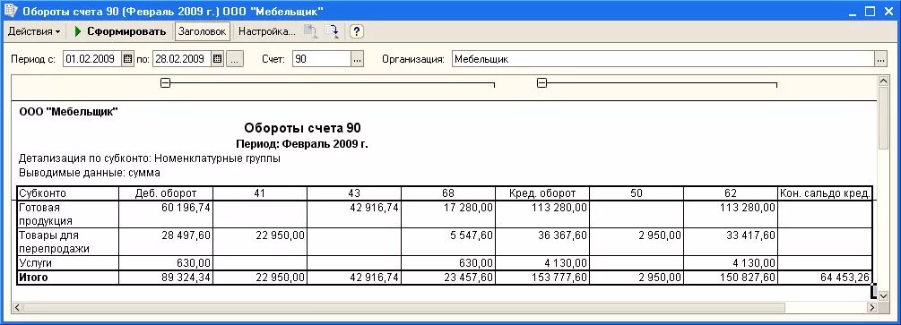Screen dimensions: 901x325
Task: Collapse the credit columns group
Action: (x=541, y=83)
